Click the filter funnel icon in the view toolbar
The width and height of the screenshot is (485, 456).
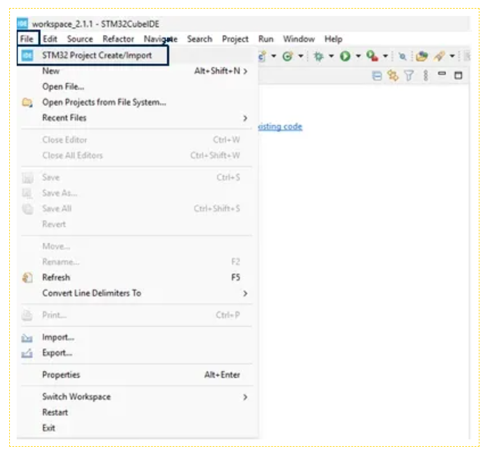point(409,75)
